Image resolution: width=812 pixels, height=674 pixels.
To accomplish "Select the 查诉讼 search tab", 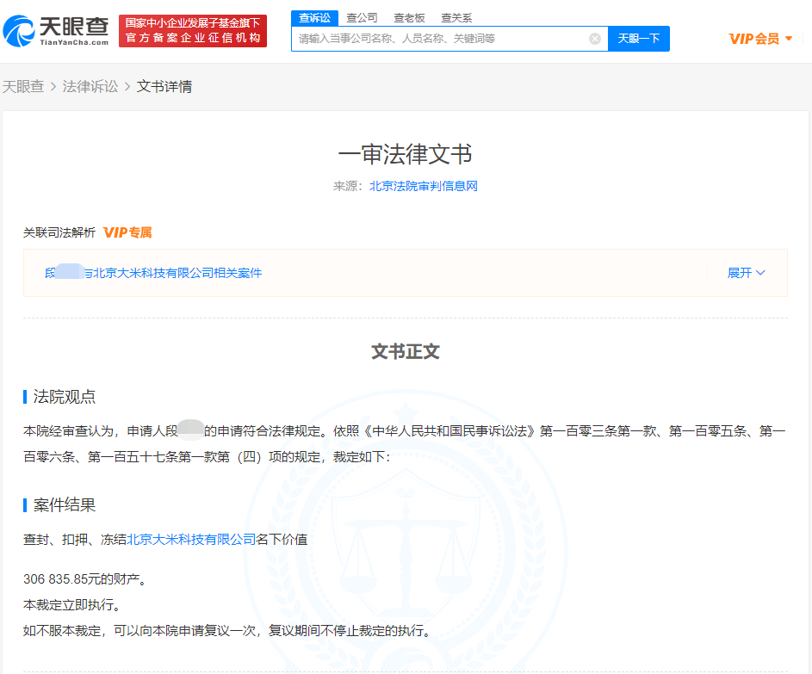I will point(314,17).
